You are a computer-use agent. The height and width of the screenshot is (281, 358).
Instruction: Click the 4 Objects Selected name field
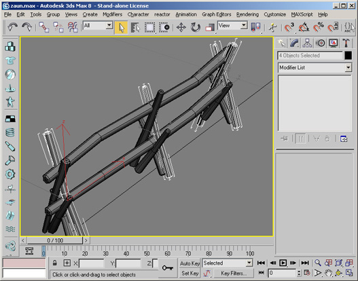(x=310, y=56)
